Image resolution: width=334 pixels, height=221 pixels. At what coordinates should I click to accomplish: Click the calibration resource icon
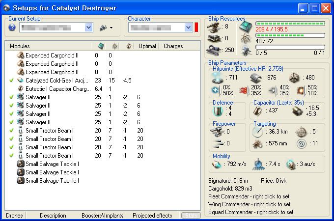click(x=214, y=50)
